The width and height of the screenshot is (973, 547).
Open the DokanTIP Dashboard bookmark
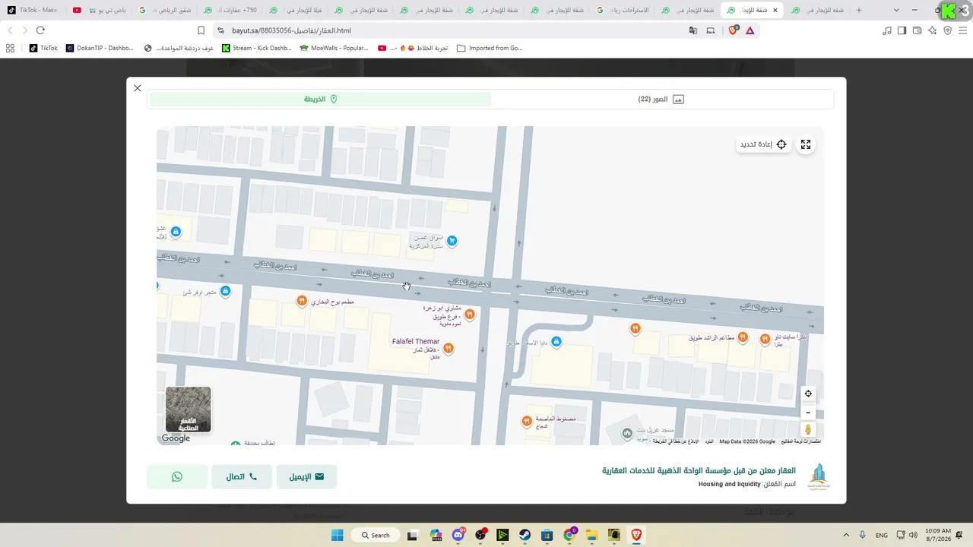[x=100, y=48]
